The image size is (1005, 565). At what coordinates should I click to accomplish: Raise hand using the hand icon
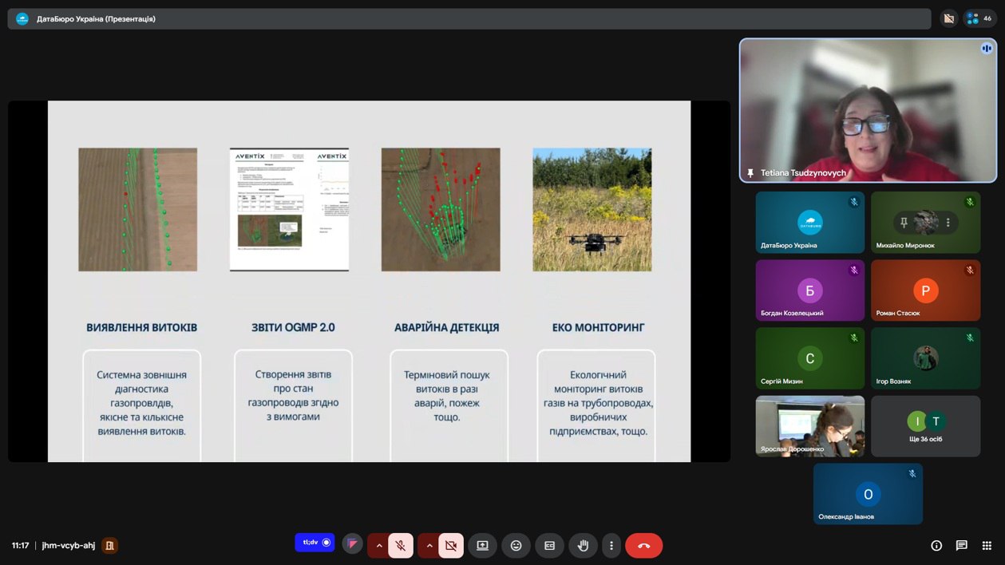click(x=583, y=546)
